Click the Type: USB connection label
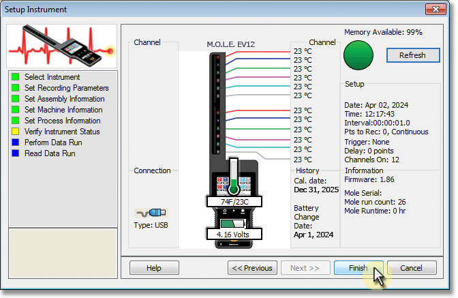Image resolution: width=458 pixels, height=298 pixels. pos(151,225)
